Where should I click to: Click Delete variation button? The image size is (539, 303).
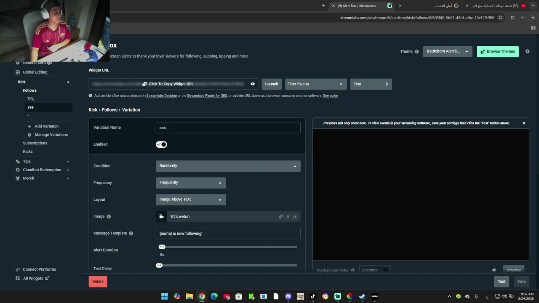[x=98, y=282]
